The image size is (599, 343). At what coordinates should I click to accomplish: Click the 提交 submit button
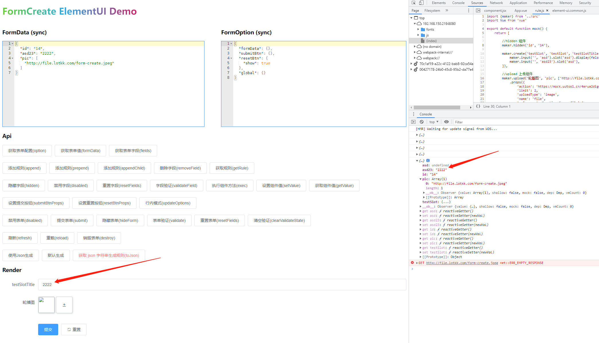(x=48, y=329)
